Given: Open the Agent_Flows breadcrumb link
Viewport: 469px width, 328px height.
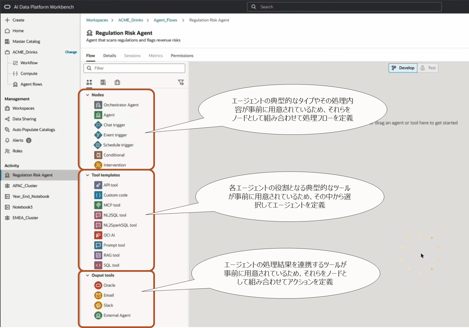Looking at the screenshot, I should coord(165,20).
